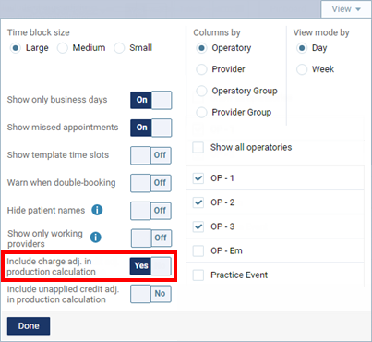This screenshot has width=372, height=342.
Task: Enable Show template time slots
Action: point(151,155)
